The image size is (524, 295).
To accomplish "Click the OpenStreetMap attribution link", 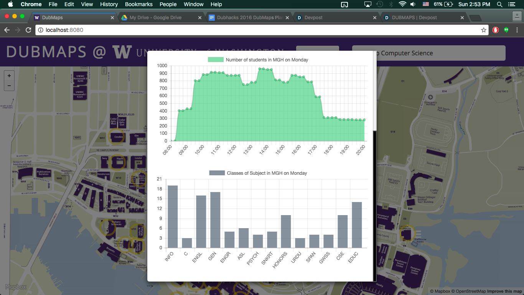I will pos(469,291).
